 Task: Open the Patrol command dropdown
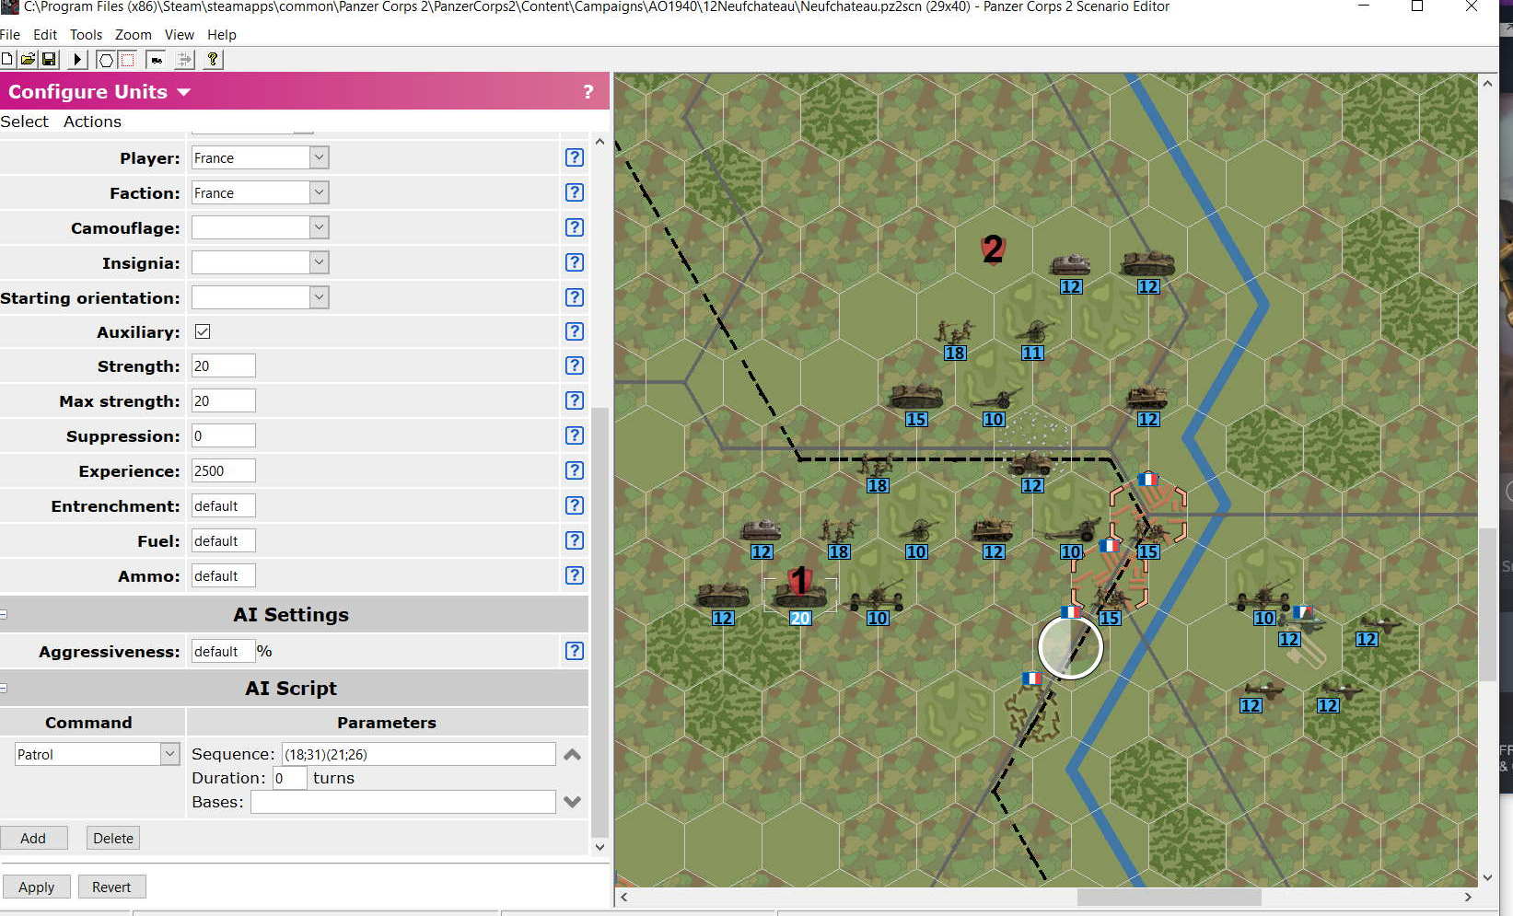[169, 754]
